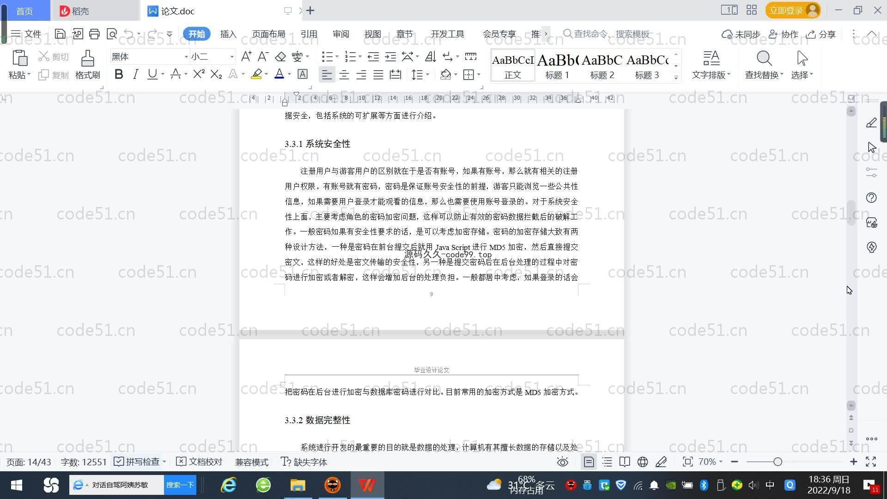Toggle right text alignment
Image resolution: width=887 pixels, height=499 pixels.
(x=361, y=74)
